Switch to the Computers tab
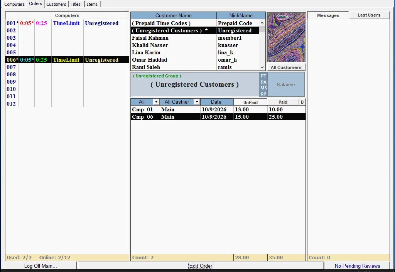 tap(14, 4)
